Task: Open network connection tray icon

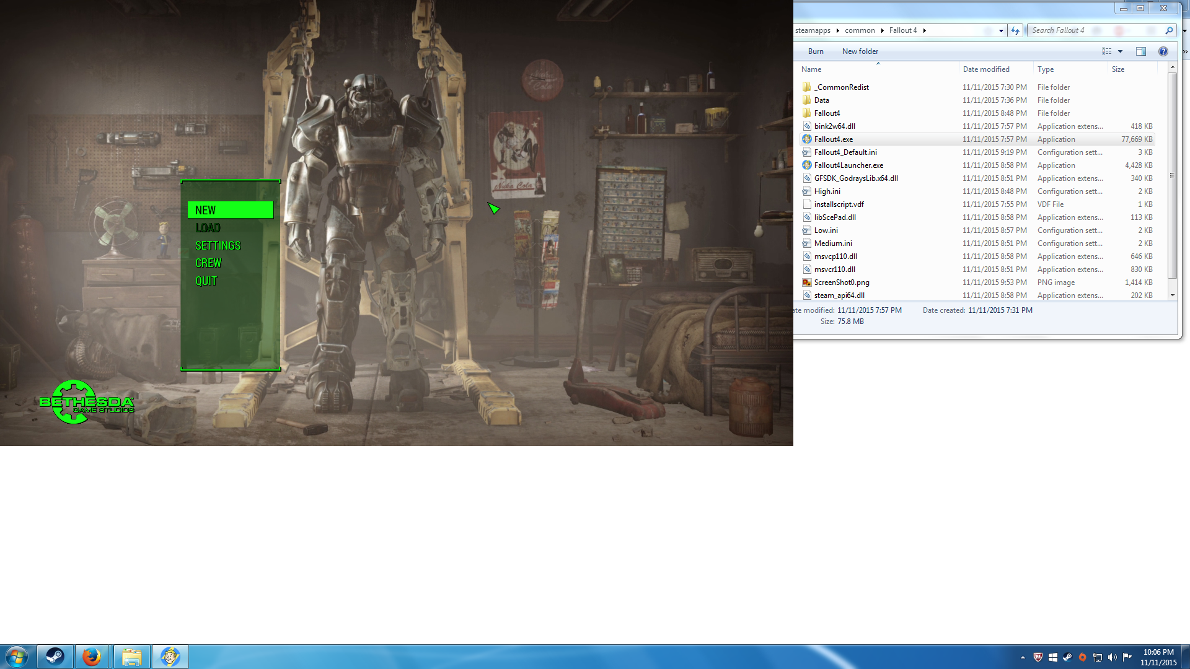Action: click(x=1097, y=657)
